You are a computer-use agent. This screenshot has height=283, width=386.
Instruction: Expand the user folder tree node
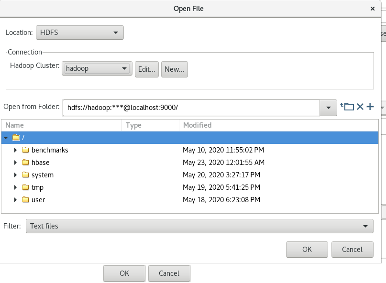click(15, 199)
